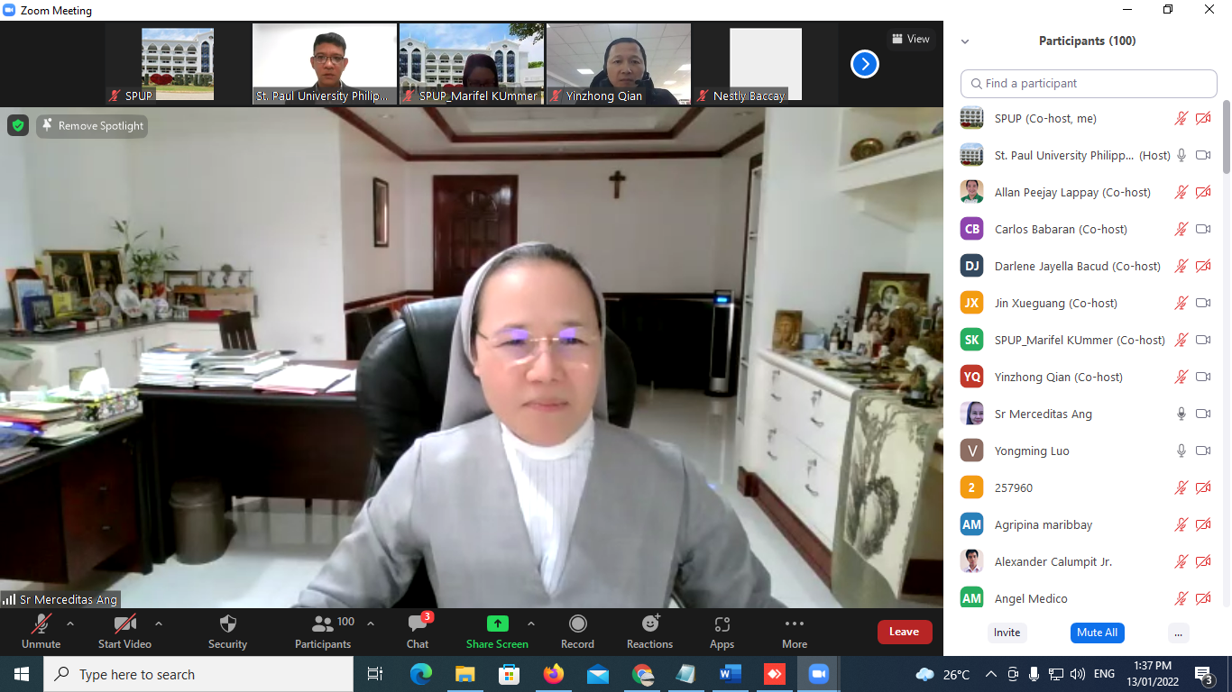Expand arrow next to Participants button
Image resolution: width=1232 pixels, height=692 pixels.
coord(371,624)
